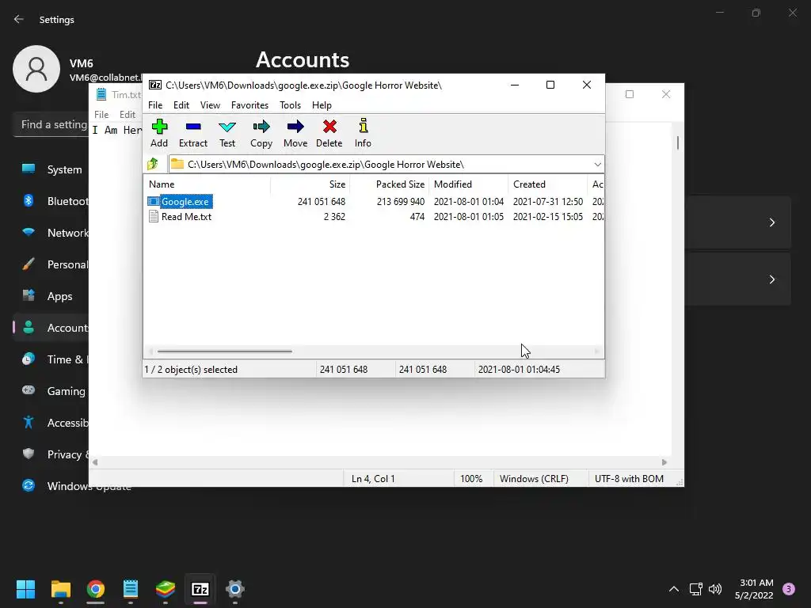Image resolution: width=811 pixels, height=608 pixels.
Task: Sort files by the Name column
Action: click(207, 184)
